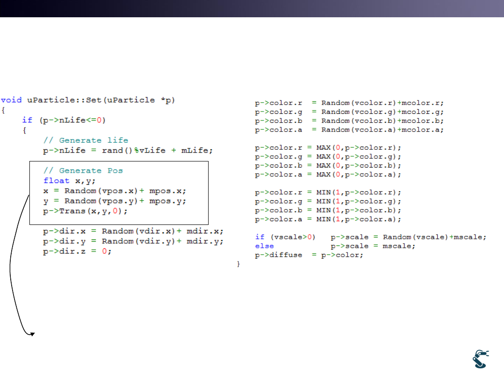Click the p->dir.z = 0 line
Image resolution: width=504 pixels, height=378 pixels.
point(77,251)
